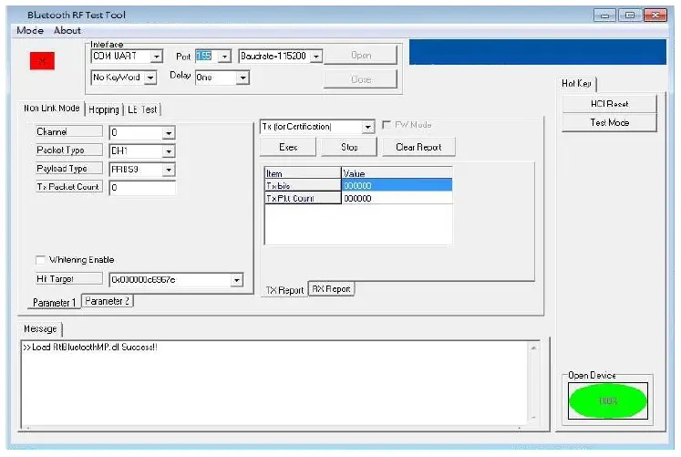Select the Tx bits value cell

click(397, 185)
